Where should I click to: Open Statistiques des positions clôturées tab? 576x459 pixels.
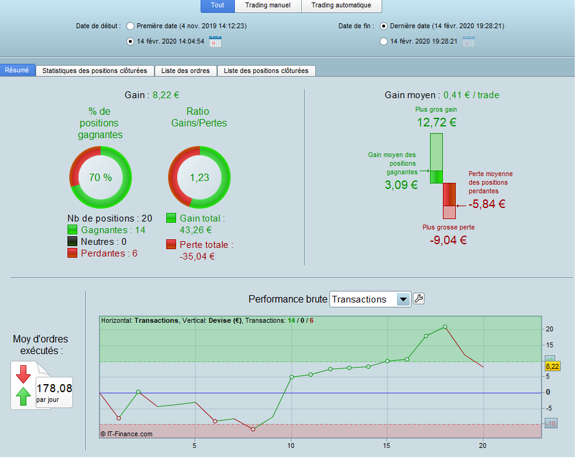(95, 71)
